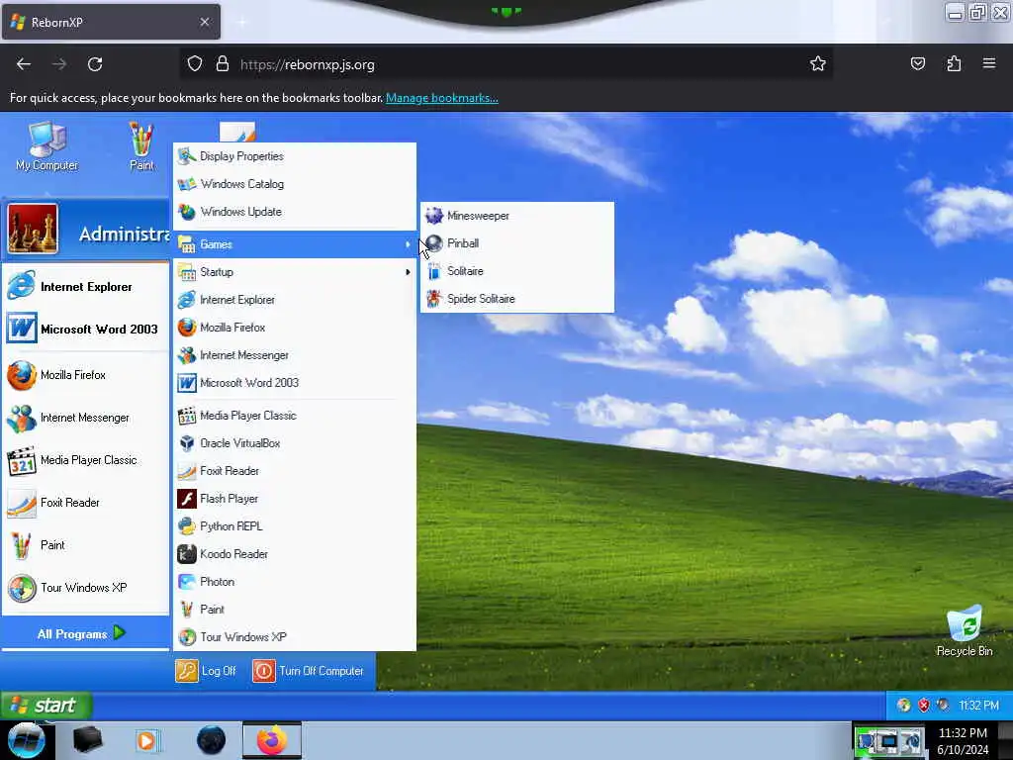Launch Paint from start menu left pane
Viewport: 1013px width, 760px height.
tap(85, 545)
